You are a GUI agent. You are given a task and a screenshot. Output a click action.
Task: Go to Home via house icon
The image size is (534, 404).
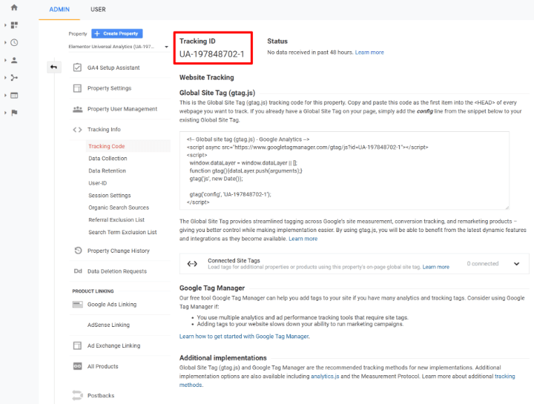[x=14, y=7]
